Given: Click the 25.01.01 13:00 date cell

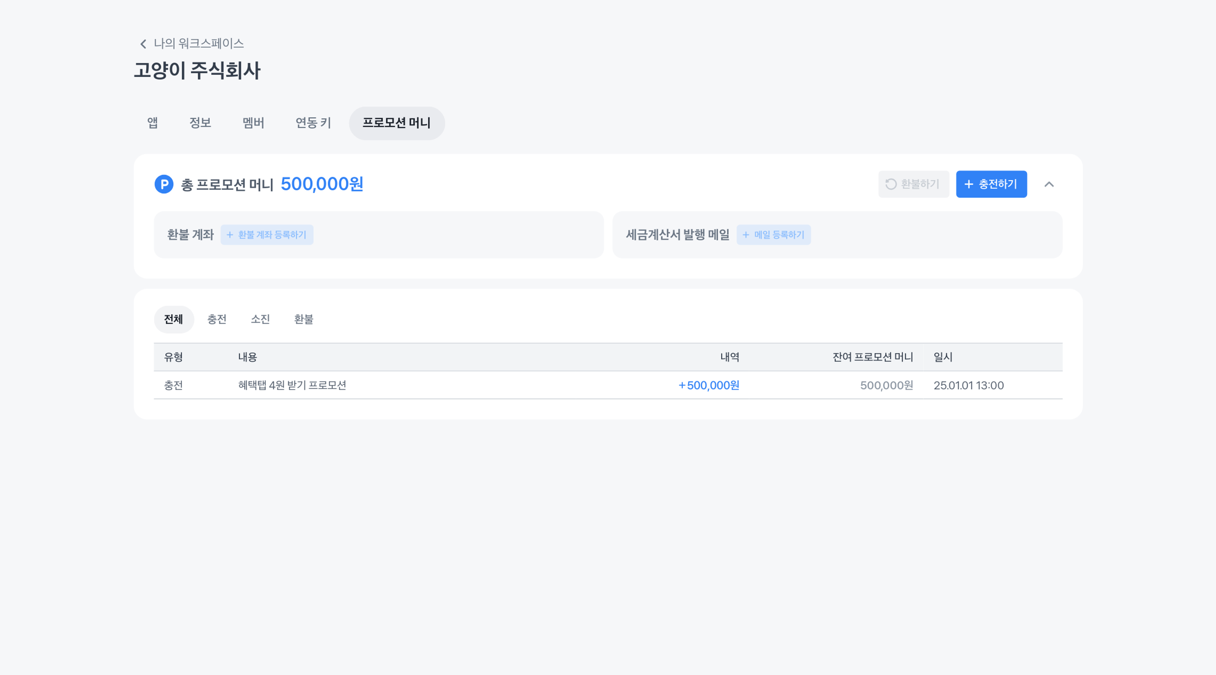Looking at the screenshot, I should coord(969,385).
